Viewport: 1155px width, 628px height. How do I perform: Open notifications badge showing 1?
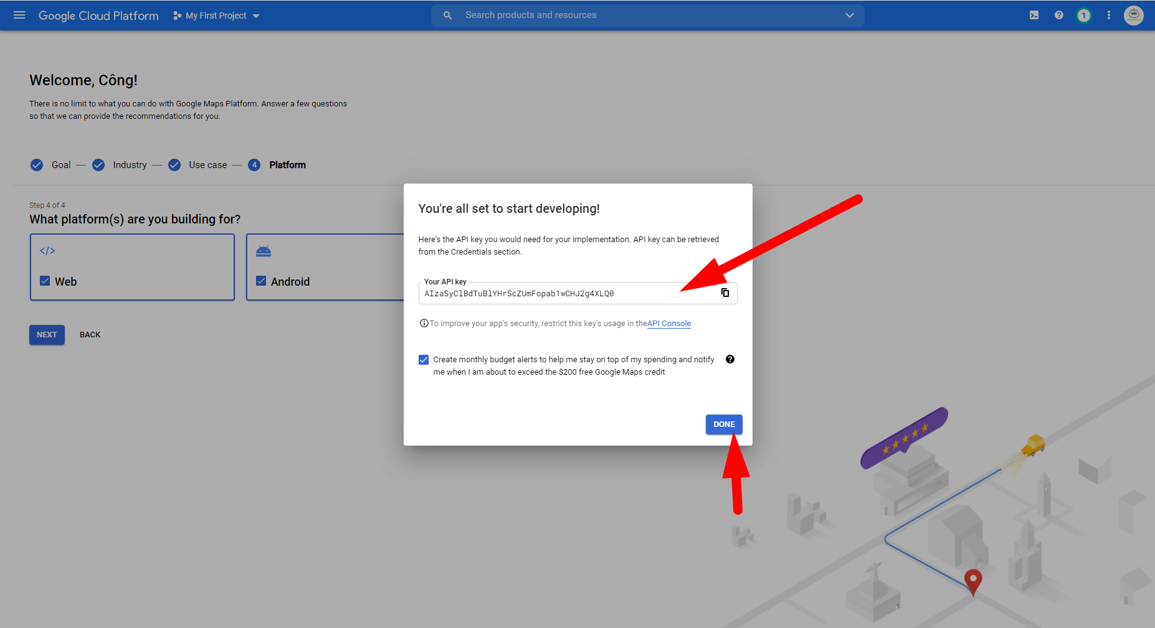1084,16
